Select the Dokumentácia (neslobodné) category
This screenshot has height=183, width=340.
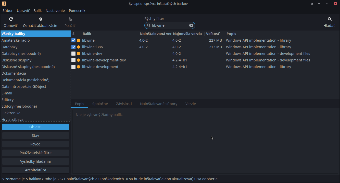[35, 80]
